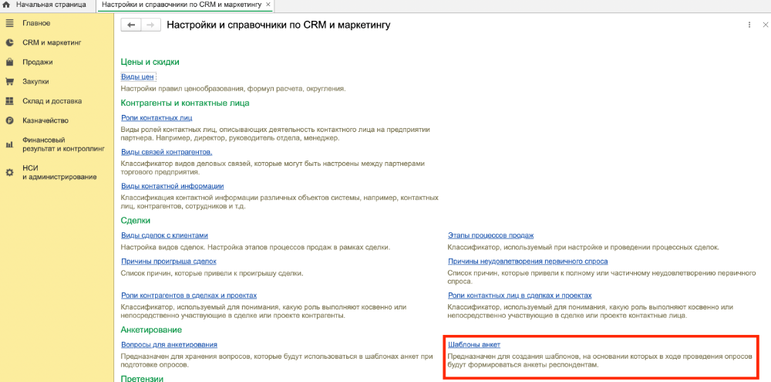Click the Продажи shopping bag icon
The width and height of the screenshot is (771, 382).
pos(8,62)
